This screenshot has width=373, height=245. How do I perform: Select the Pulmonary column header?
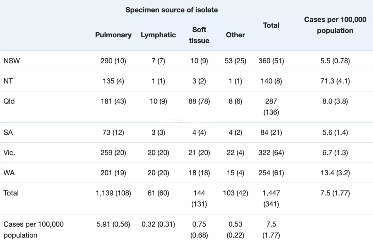pos(113,35)
